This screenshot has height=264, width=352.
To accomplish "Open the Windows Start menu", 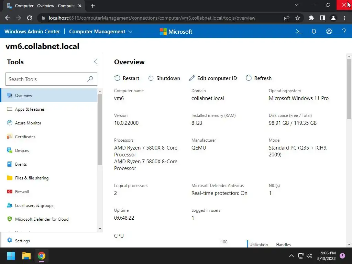I will 11,256.
